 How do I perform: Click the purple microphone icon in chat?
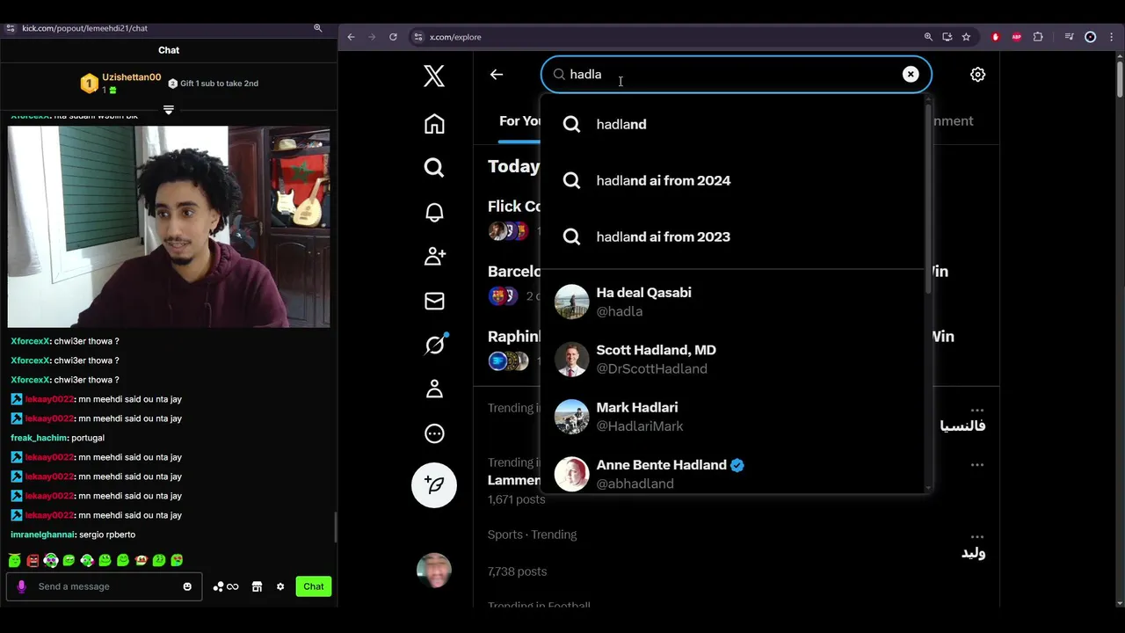pos(22,586)
